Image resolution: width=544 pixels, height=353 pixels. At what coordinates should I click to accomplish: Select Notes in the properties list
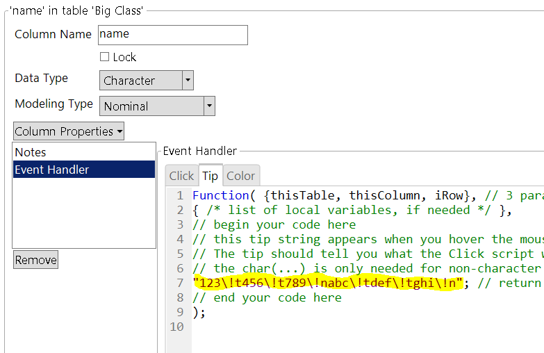click(x=83, y=152)
